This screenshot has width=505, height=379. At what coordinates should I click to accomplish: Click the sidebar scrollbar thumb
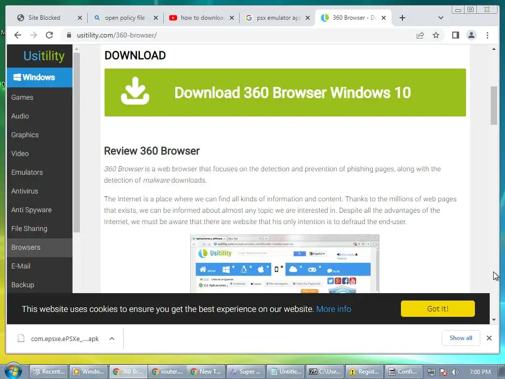(76, 142)
